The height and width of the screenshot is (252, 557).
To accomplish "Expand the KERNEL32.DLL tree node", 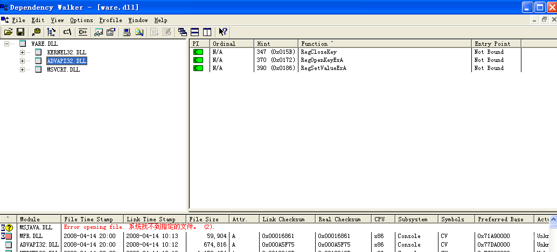I will 23,53.
